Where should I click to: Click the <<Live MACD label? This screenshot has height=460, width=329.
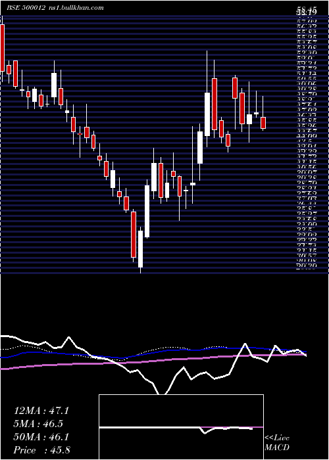click(277, 443)
